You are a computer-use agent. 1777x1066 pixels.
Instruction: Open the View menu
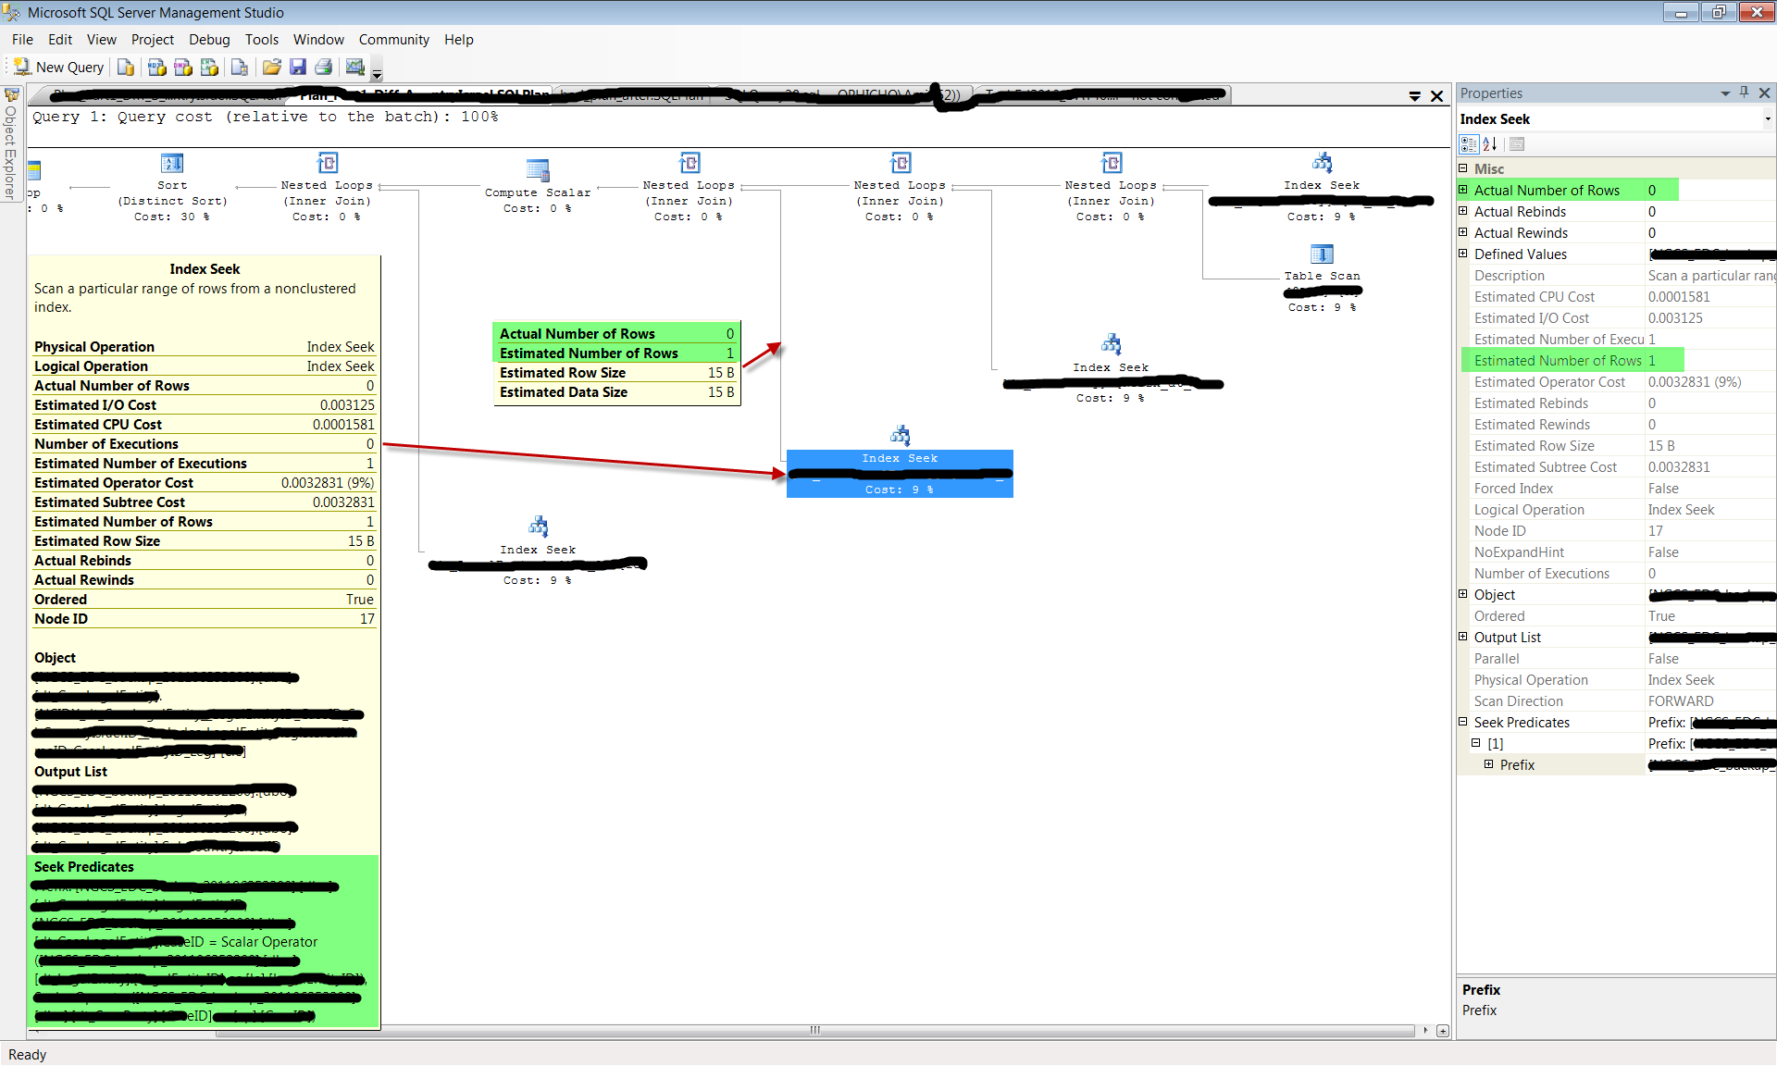[102, 40]
